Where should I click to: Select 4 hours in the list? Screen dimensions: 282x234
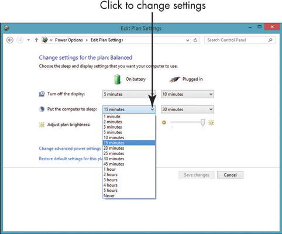129,185
